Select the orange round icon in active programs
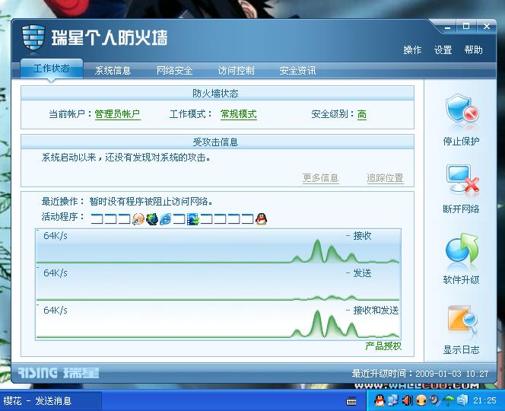The height and width of the screenshot is (411, 505). tap(138, 219)
